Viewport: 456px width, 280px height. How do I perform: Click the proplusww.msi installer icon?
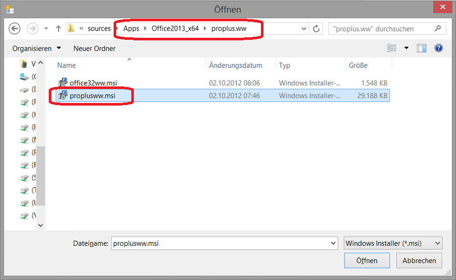[63, 95]
